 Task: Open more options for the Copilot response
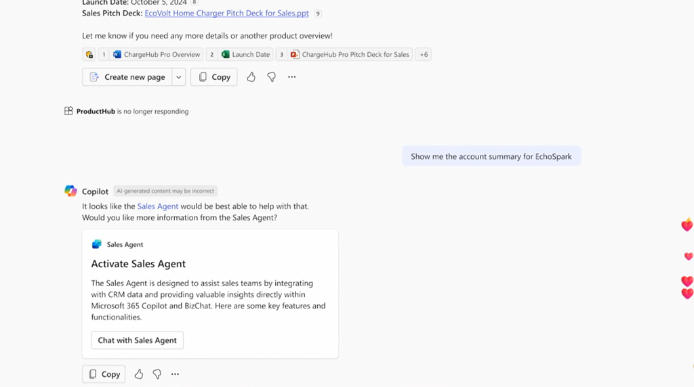(176, 374)
